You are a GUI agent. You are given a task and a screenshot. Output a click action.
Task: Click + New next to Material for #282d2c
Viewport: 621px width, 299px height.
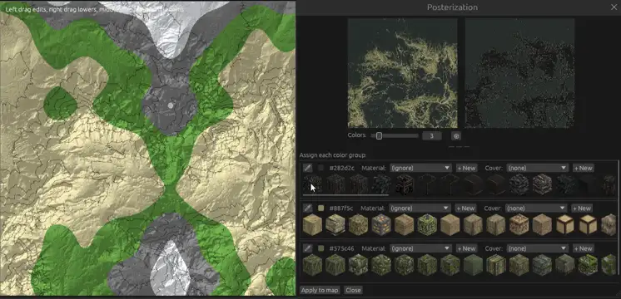tap(466, 168)
